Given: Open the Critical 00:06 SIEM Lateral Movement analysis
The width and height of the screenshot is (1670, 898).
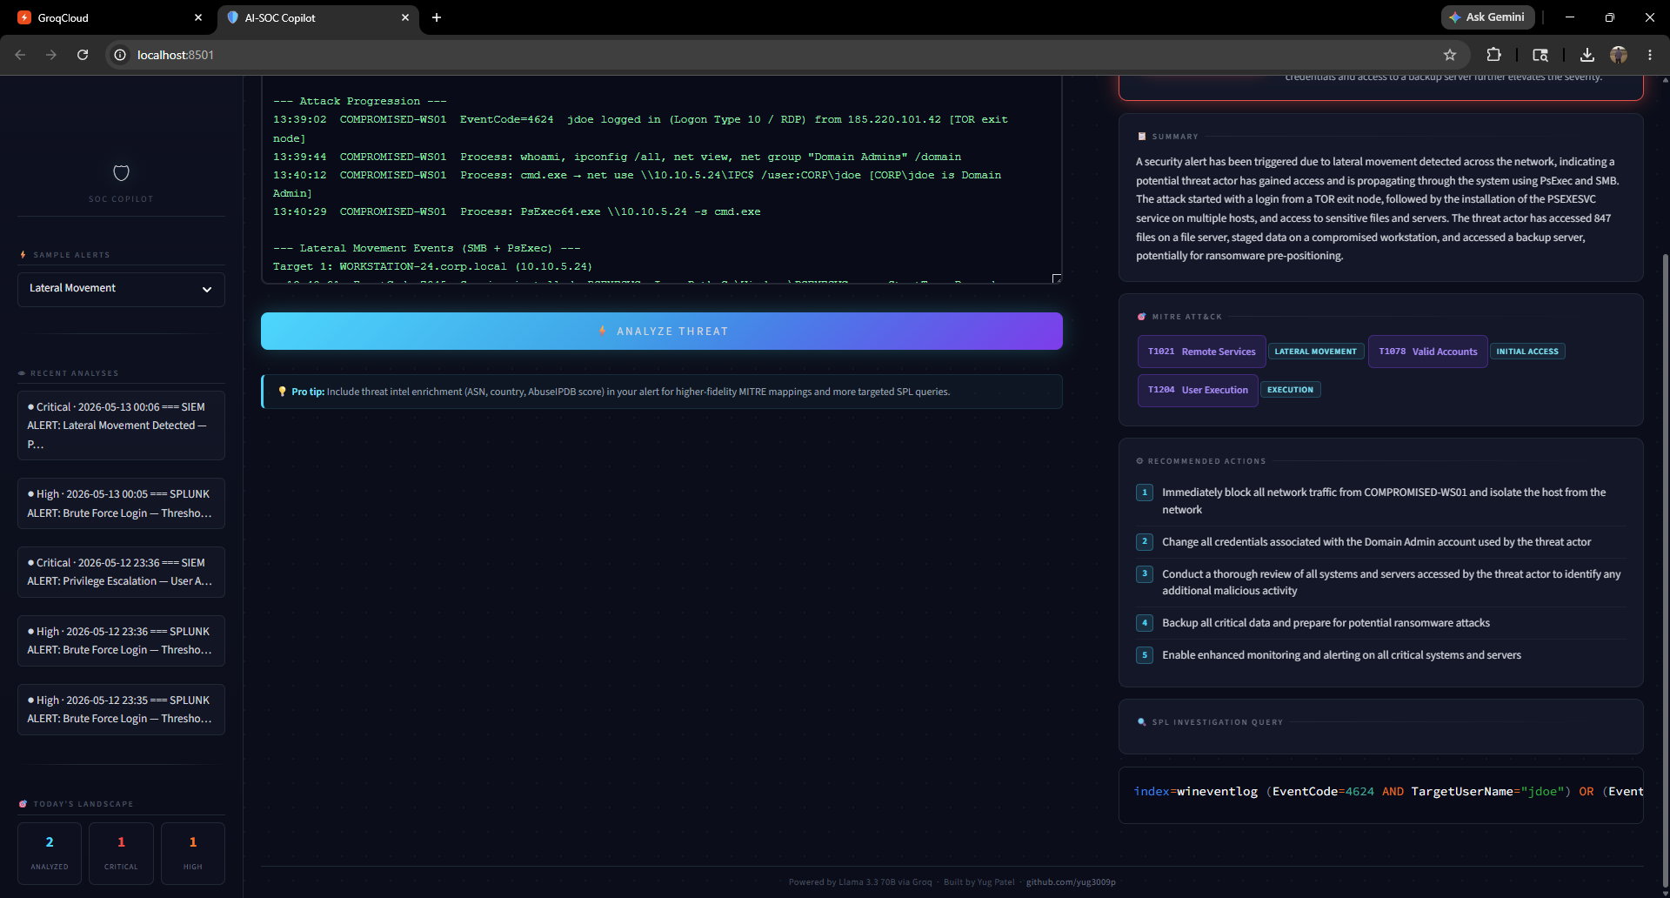Looking at the screenshot, I should pyautogui.click(x=121, y=426).
